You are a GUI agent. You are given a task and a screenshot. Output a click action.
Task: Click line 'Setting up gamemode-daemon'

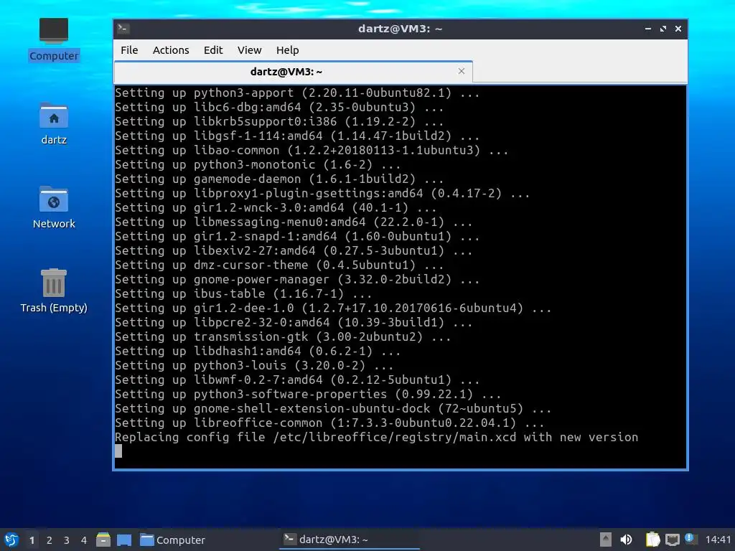(x=279, y=179)
